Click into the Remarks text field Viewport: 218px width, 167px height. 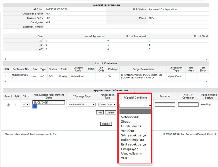[x=165, y=104]
